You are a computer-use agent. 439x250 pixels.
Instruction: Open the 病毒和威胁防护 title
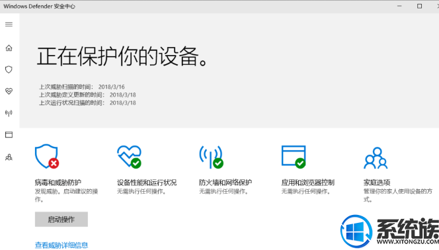[58, 183]
